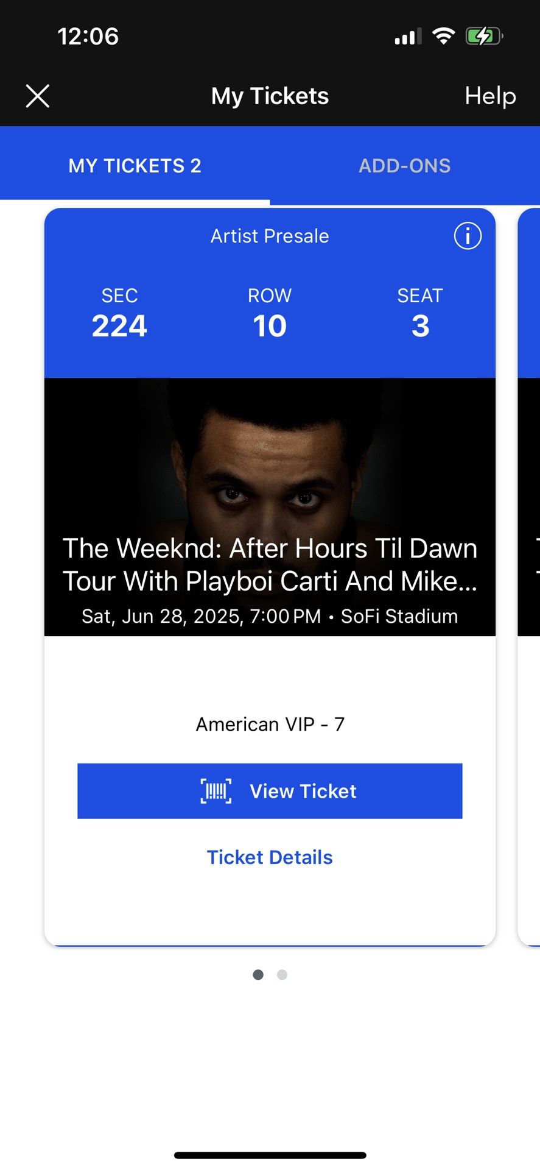Image resolution: width=540 pixels, height=1170 pixels.
Task: Close My Tickets with the X icon
Action: [38, 96]
